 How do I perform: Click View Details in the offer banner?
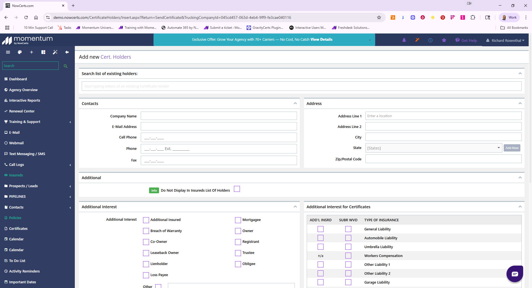(x=321, y=40)
